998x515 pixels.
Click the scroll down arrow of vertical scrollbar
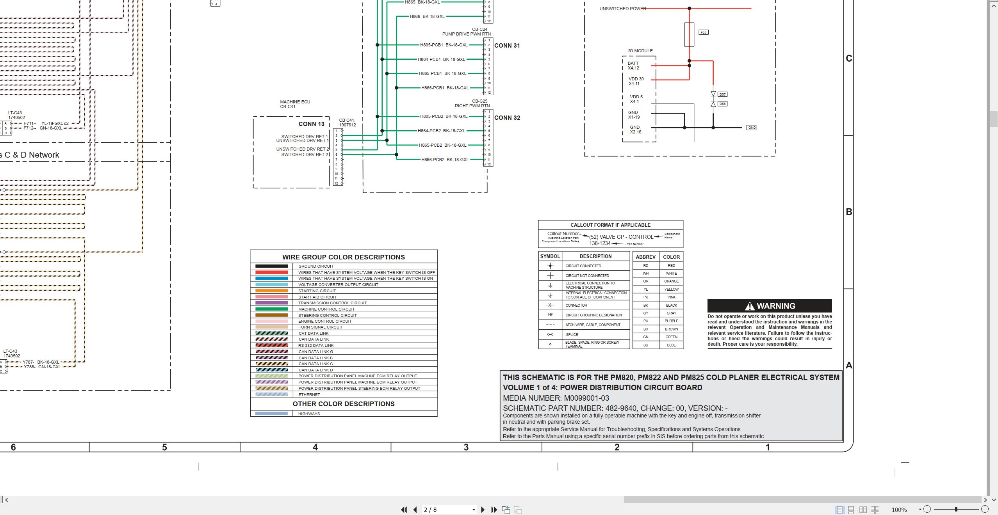994,500
